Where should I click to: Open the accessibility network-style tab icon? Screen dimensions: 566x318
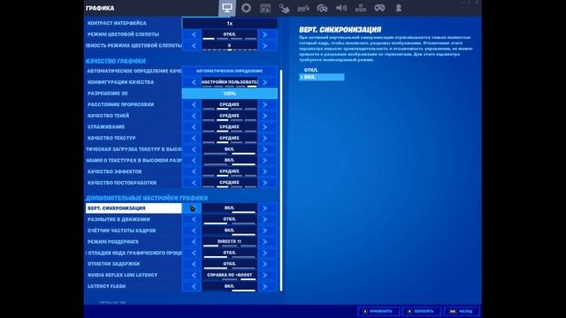pyautogui.click(x=360, y=8)
